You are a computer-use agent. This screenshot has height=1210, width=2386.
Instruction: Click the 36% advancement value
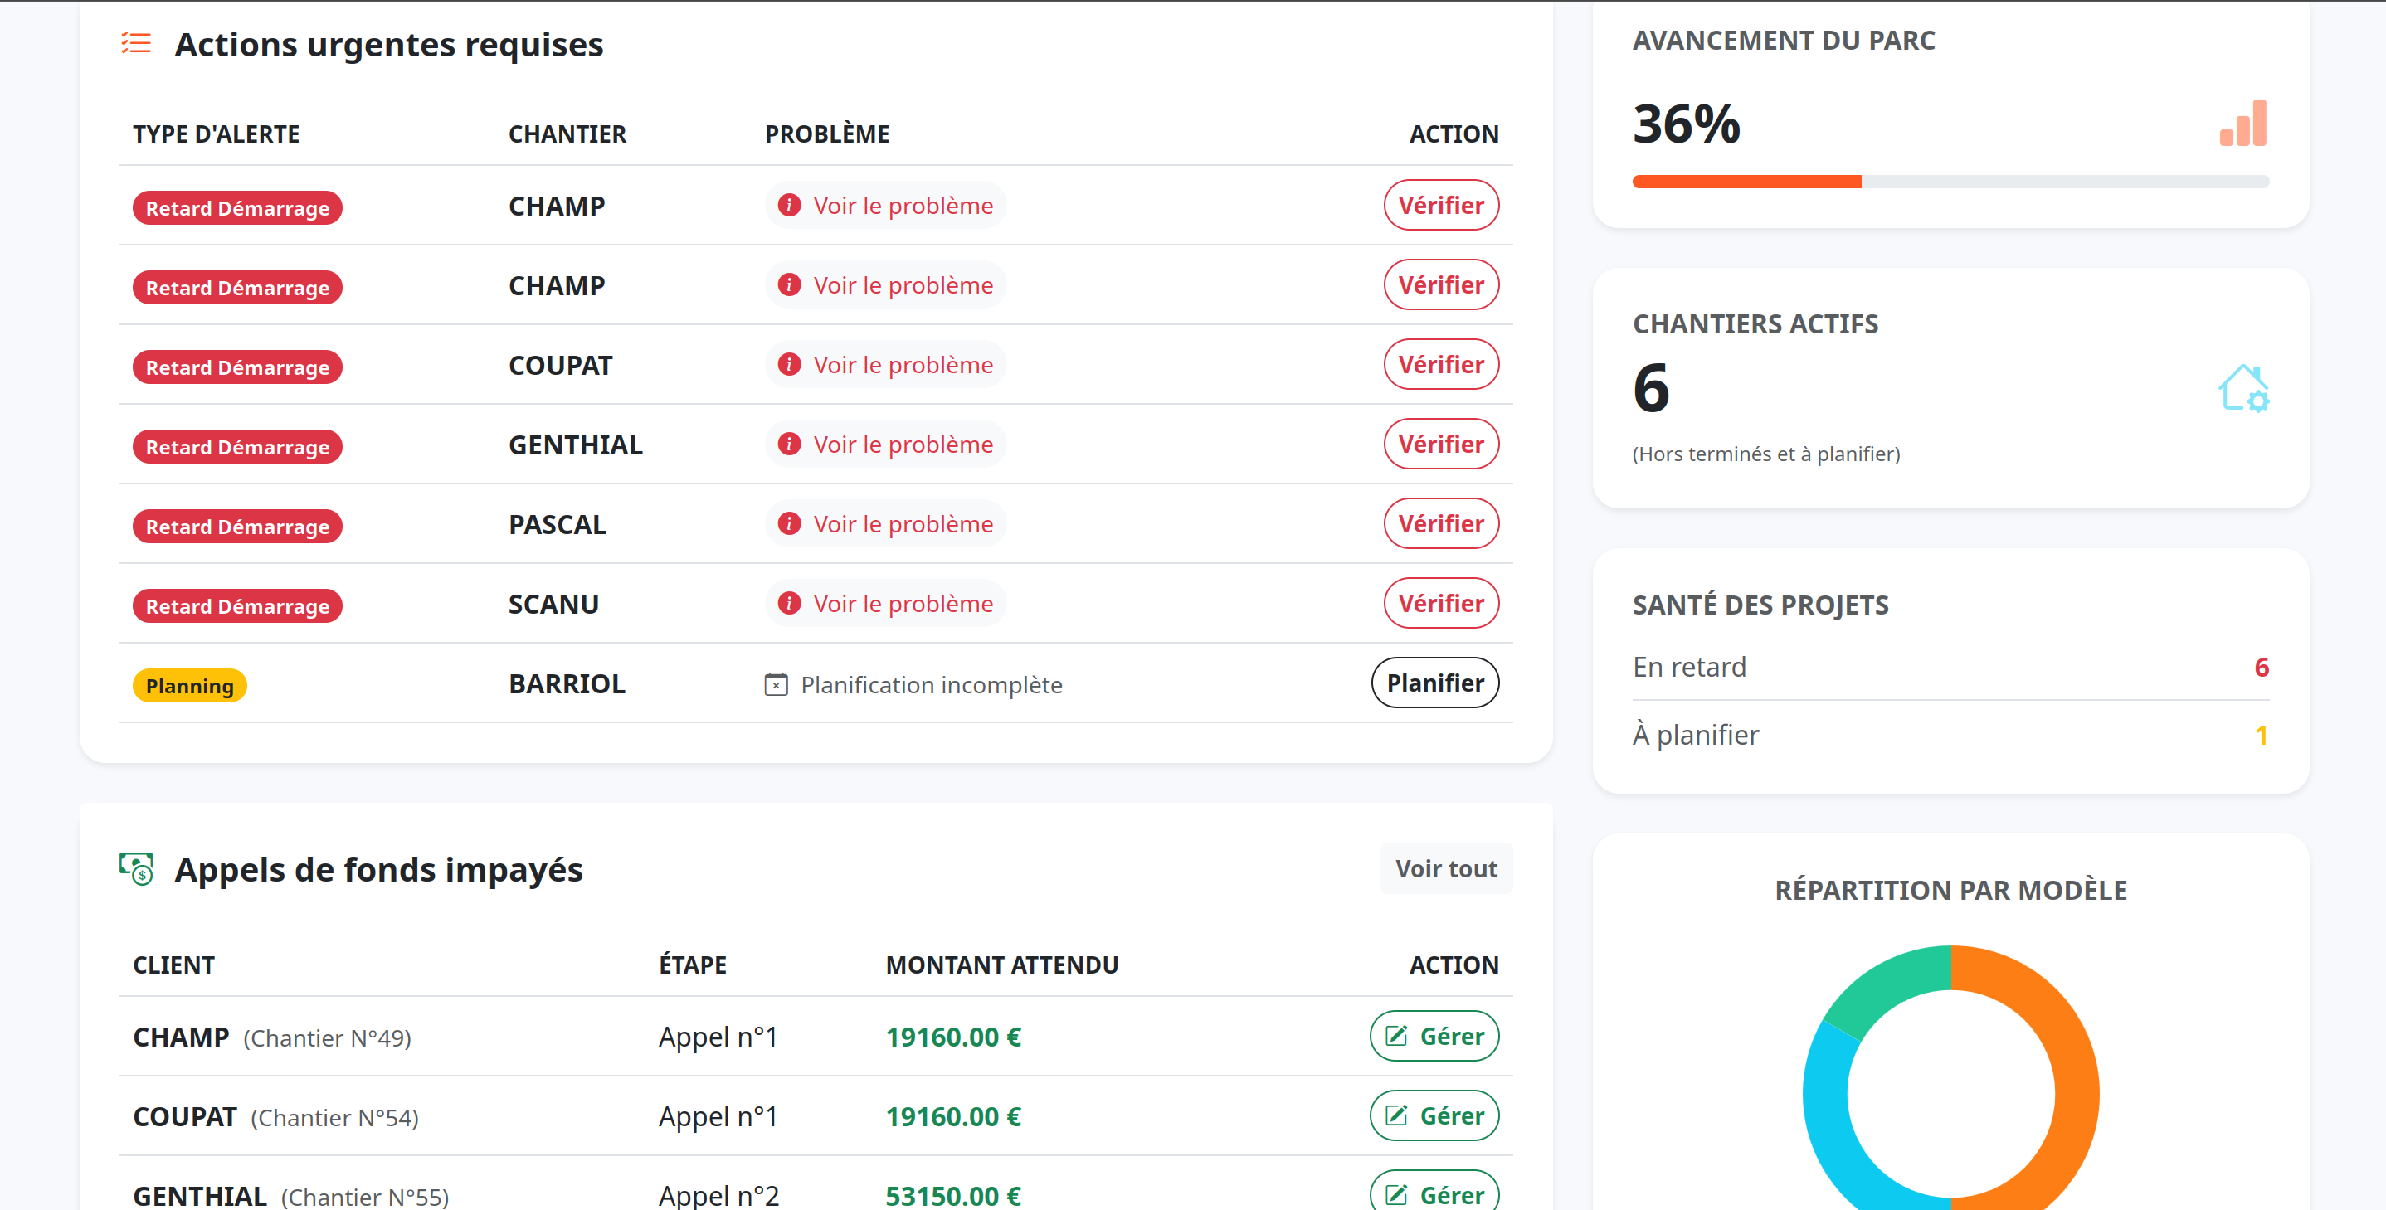coord(1687,123)
